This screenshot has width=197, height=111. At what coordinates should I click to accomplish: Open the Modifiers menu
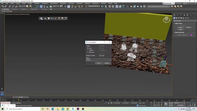pyautogui.click(x=37, y=3)
